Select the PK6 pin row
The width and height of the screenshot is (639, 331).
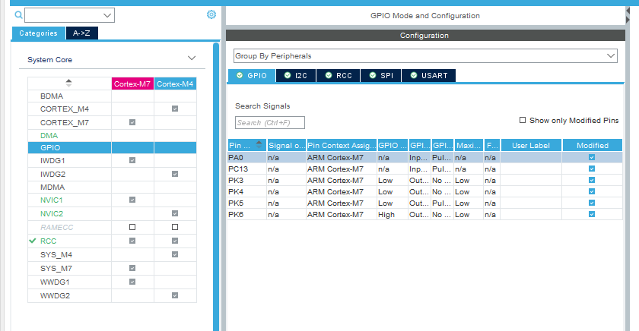click(424, 214)
